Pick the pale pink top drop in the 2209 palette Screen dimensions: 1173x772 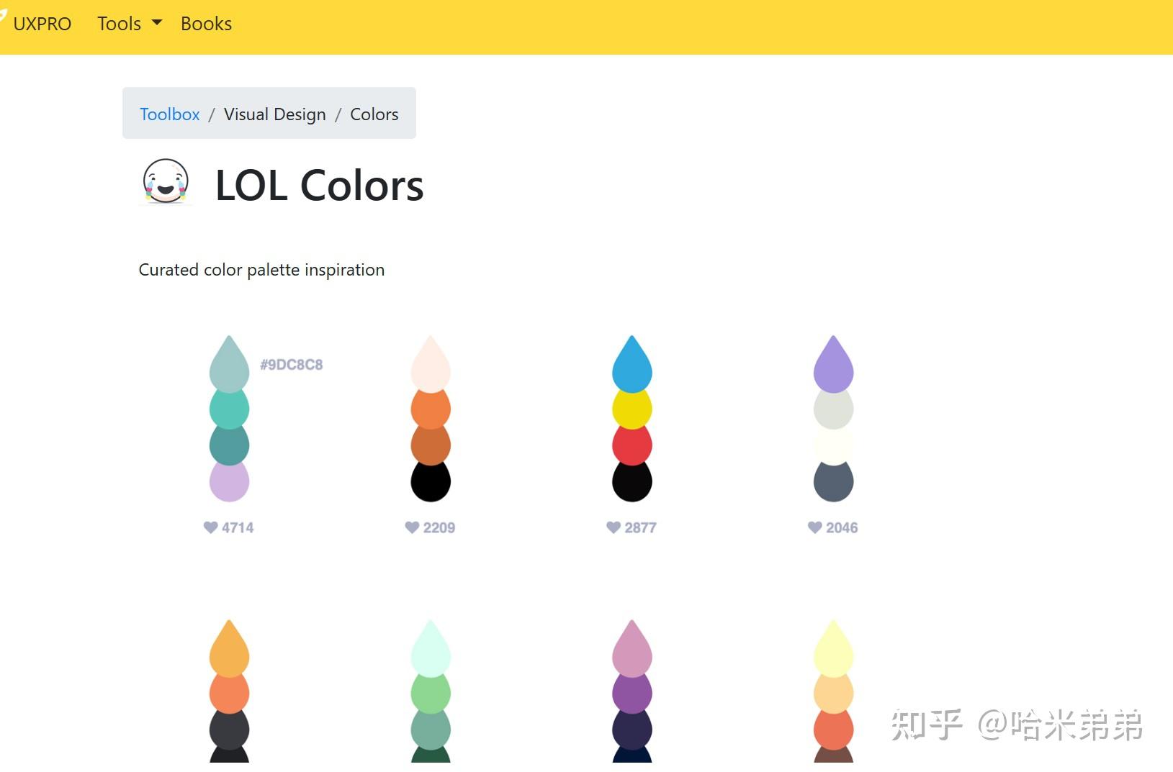tap(431, 365)
